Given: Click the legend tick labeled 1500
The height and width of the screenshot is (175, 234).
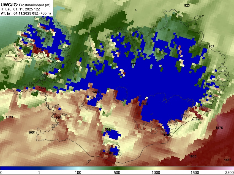Looking at the screenshot, I should click(195, 173).
